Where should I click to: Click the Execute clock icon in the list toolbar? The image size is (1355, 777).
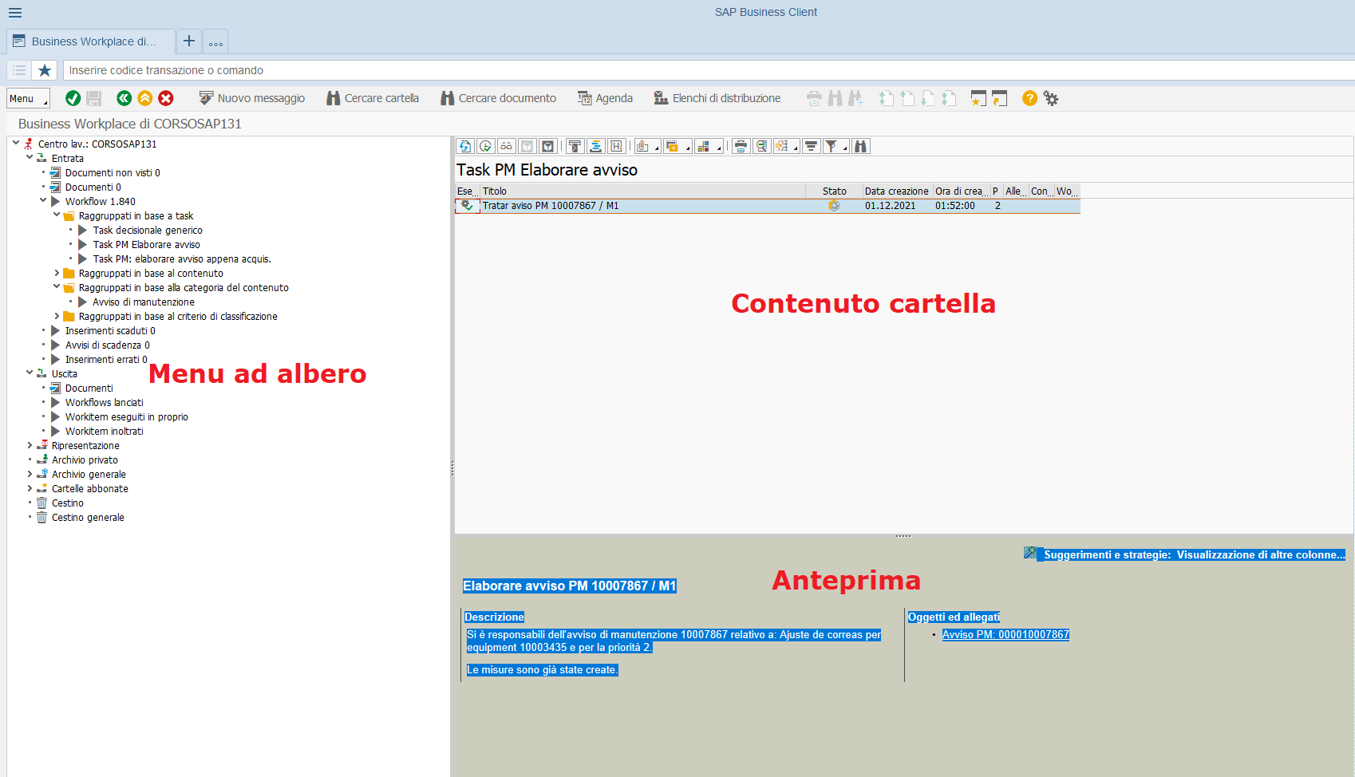[x=486, y=146]
